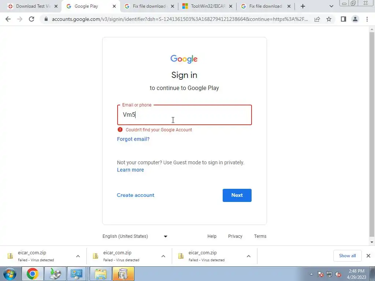Click "Couldn't find your Google Account" text

click(x=159, y=130)
